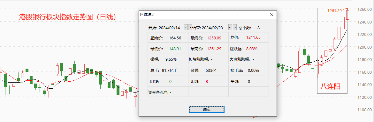374x122 pixels.
Task: Click the 总个数 value 8
Action: tap(259, 28)
